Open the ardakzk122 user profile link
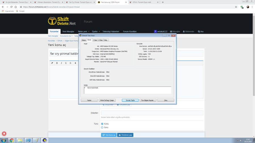Screen dimensions: 255x143 pos(161,32)
